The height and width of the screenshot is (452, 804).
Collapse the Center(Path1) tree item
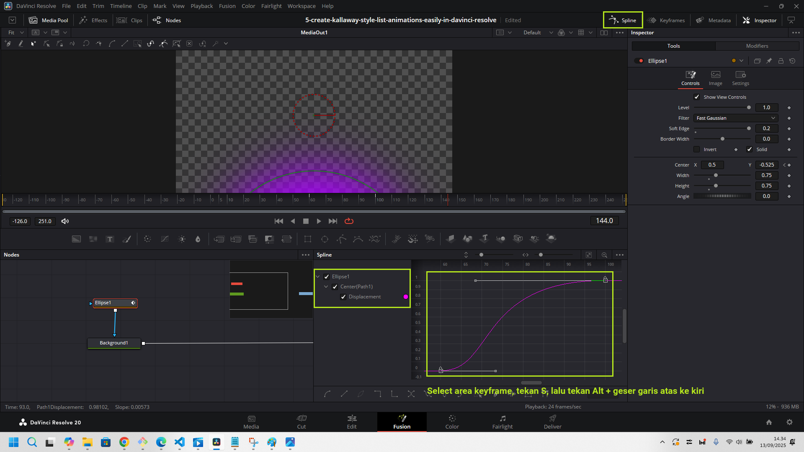tap(326, 287)
